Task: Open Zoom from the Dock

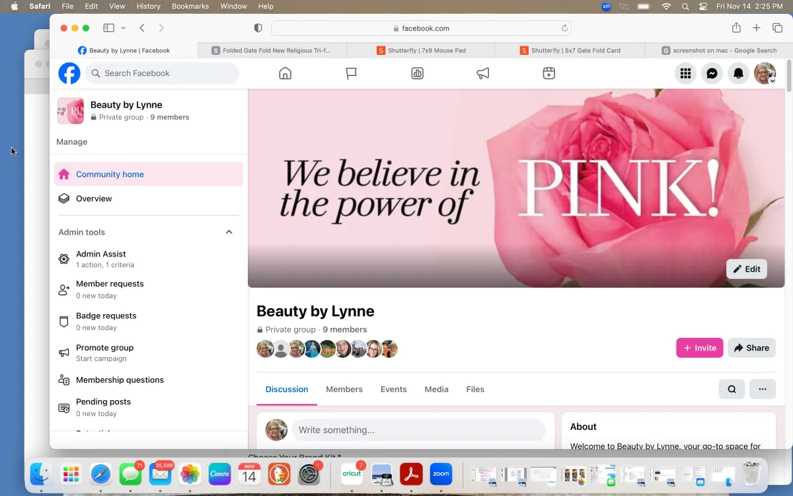Action: 441,474
